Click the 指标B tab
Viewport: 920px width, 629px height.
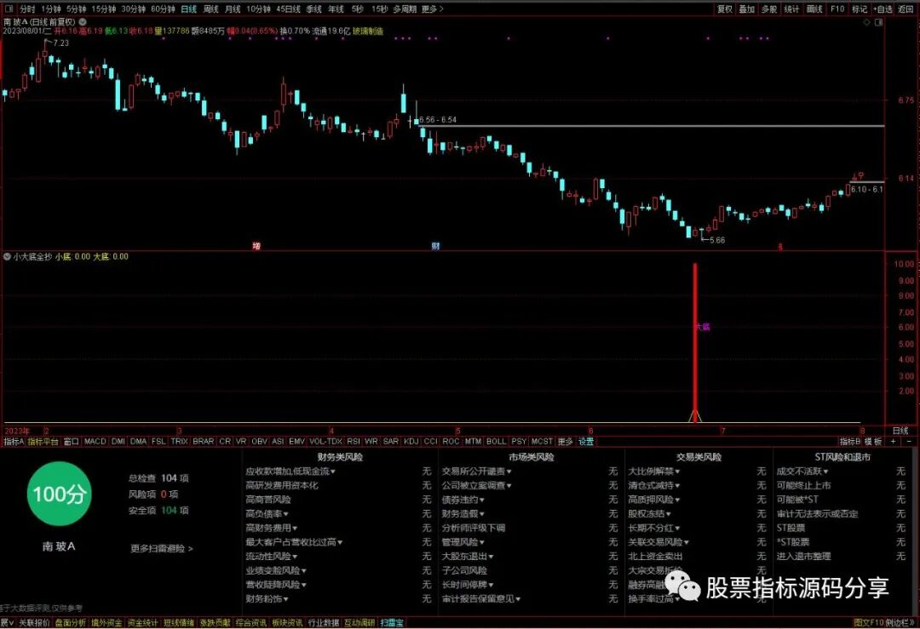click(849, 442)
